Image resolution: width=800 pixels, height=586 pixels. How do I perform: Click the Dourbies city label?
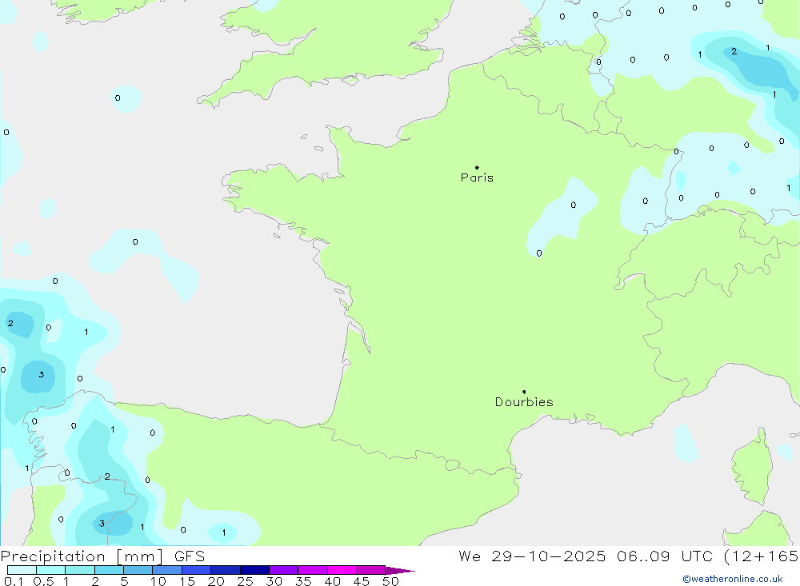pyautogui.click(x=524, y=402)
